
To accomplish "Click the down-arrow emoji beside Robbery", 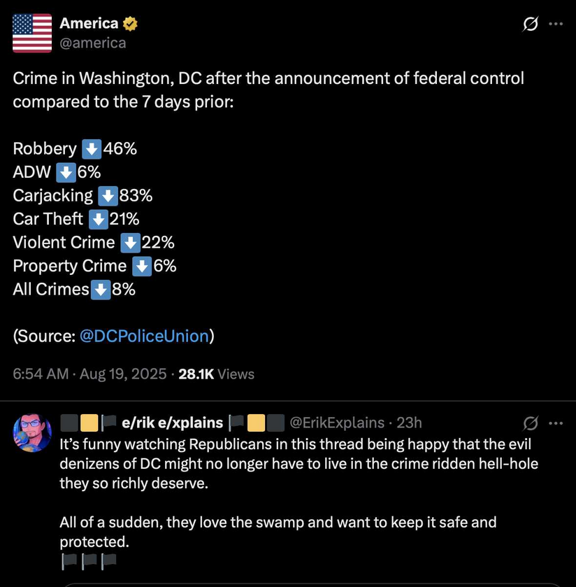I will point(92,149).
